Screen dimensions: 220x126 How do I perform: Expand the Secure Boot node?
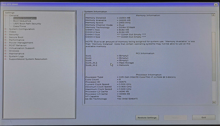5,37
